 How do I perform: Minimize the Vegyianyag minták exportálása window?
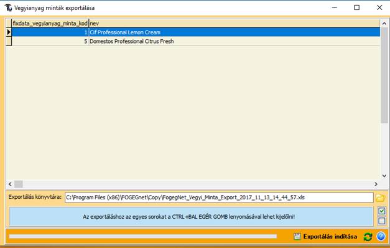pos(335,7)
